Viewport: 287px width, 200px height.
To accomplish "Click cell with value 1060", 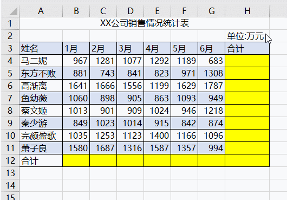I will pyautogui.click(x=76, y=98).
